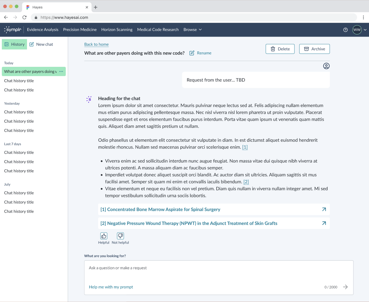Viewport: 369px width, 302px height.
Task: Click the 'July' history group label
Action: (x=7, y=184)
